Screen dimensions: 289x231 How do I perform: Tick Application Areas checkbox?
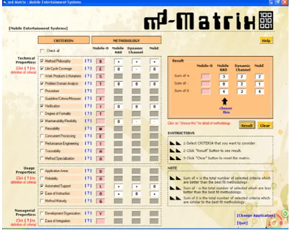[42, 171]
